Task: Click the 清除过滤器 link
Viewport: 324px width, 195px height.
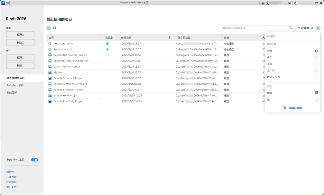Action: (295, 108)
